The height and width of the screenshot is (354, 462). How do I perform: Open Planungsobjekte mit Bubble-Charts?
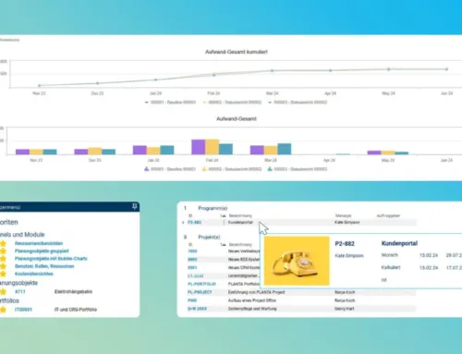51,259
